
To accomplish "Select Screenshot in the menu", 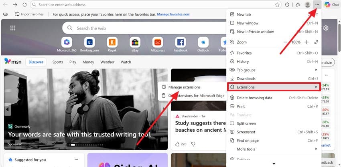I will [x=274, y=132].
